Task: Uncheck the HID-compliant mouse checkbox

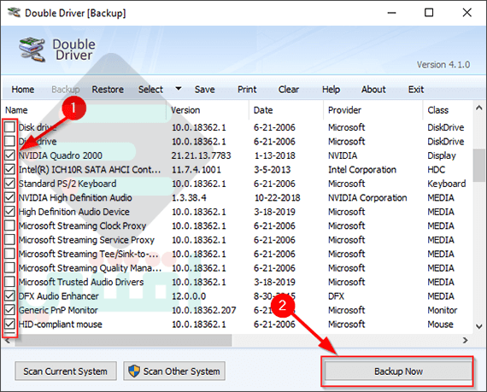Action: click(x=9, y=324)
